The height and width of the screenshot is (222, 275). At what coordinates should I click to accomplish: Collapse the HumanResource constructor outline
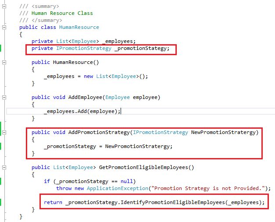(4, 62)
